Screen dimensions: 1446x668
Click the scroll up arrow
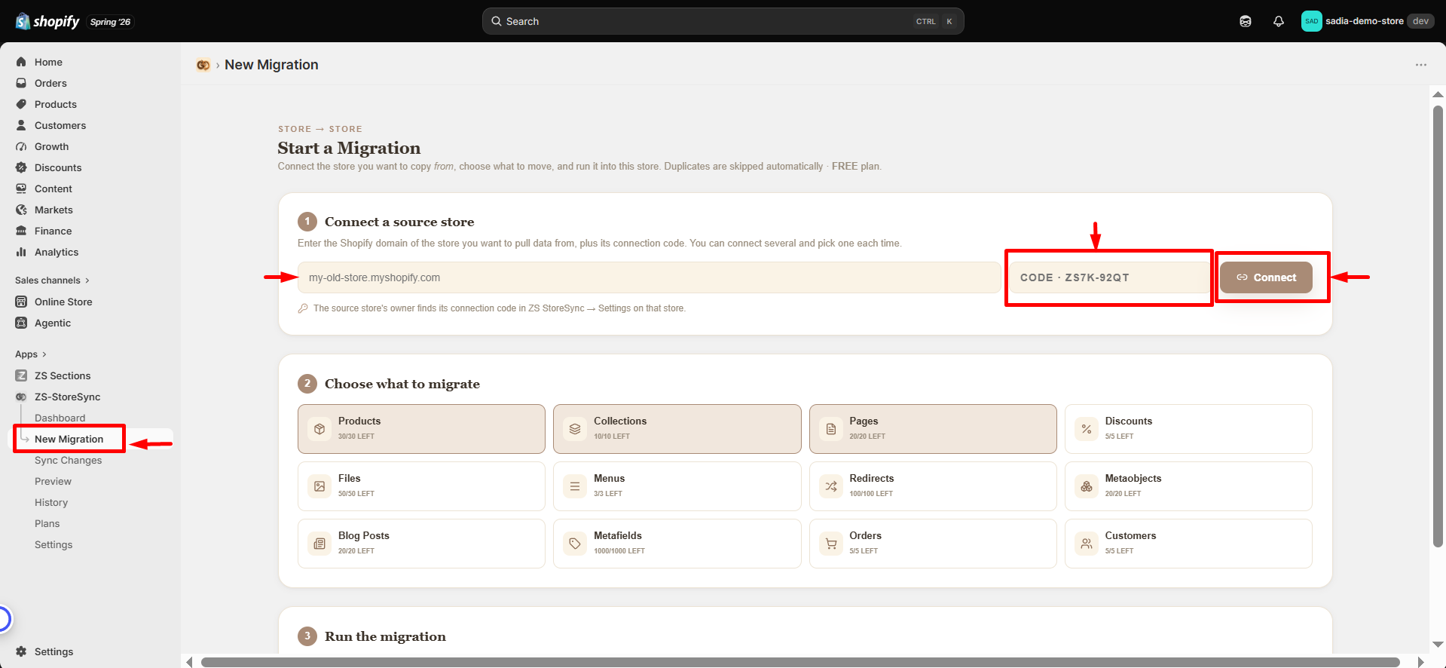tap(1438, 95)
